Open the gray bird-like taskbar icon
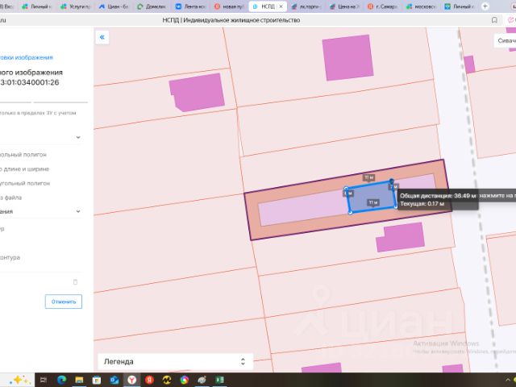The height and width of the screenshot is (387, 516). tap(202, 380)
